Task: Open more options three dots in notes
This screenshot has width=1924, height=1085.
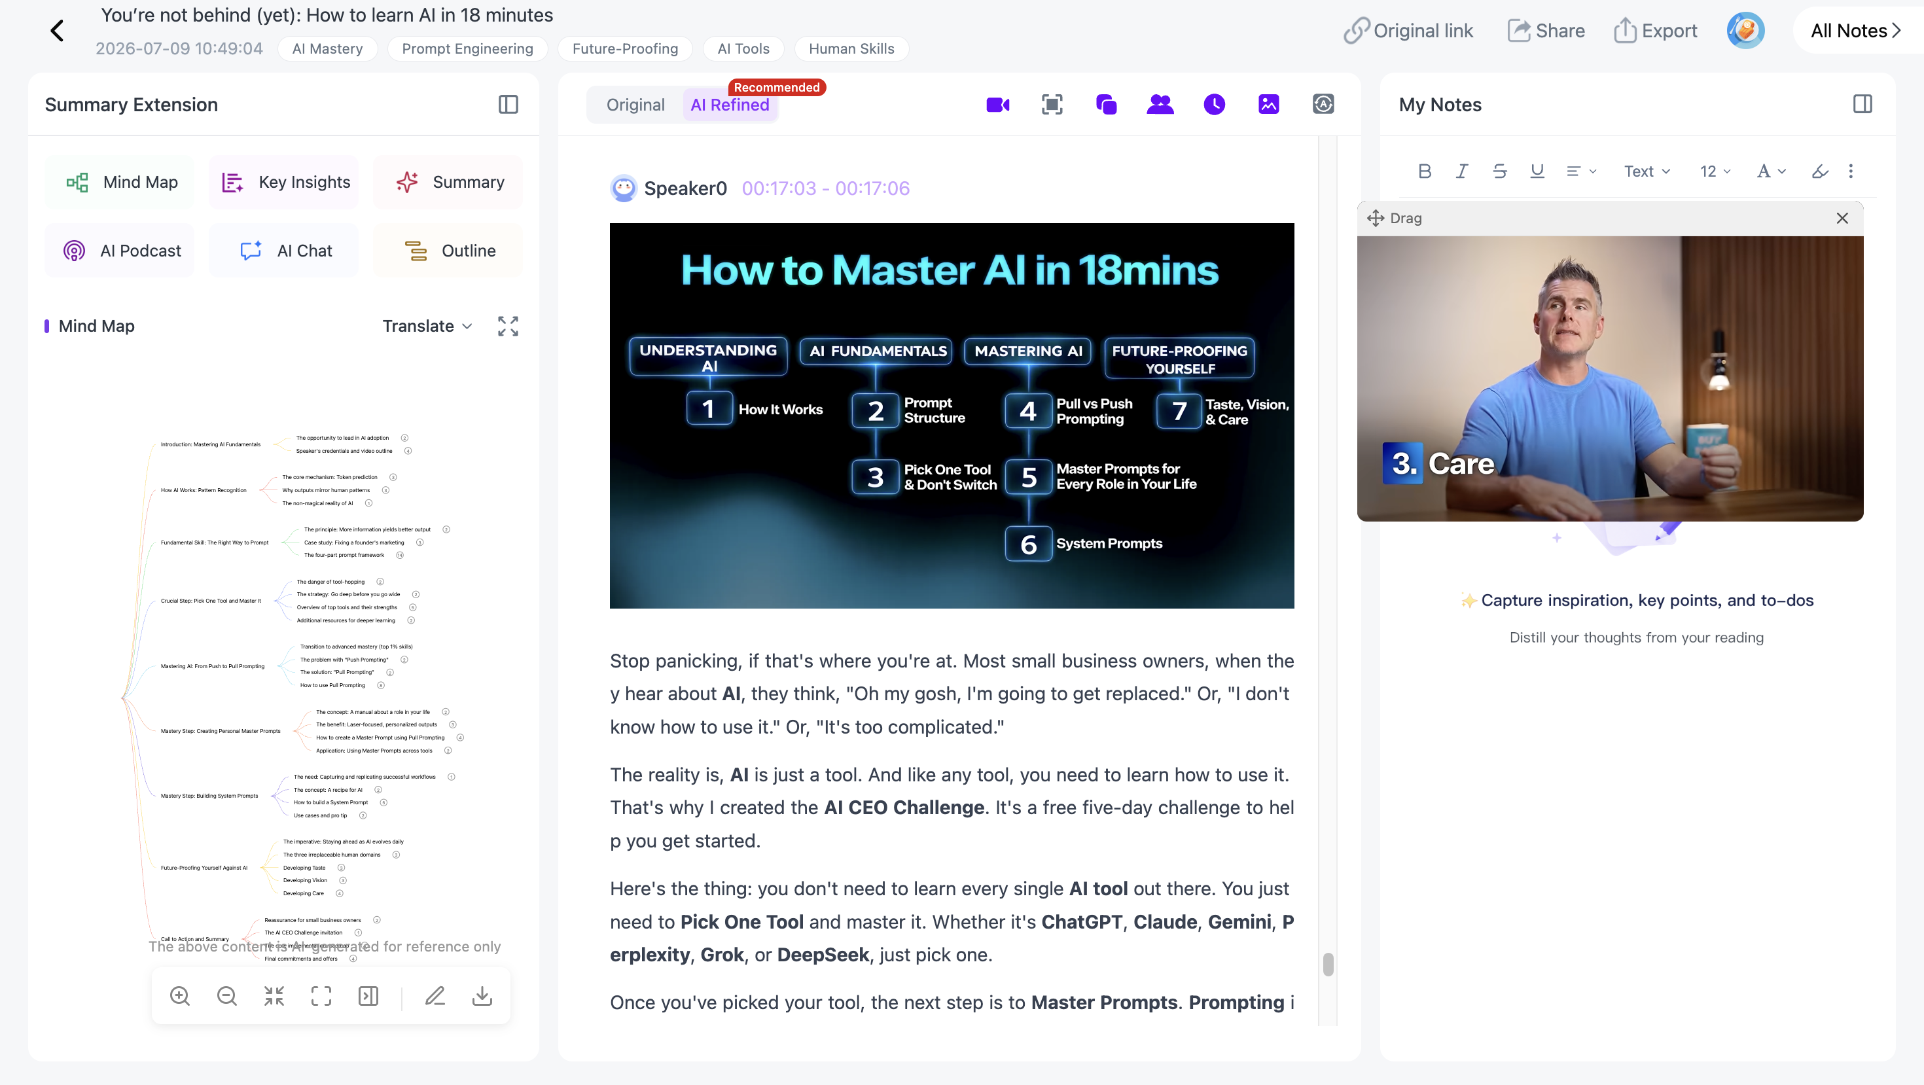Action: [x=1851, y=171]
